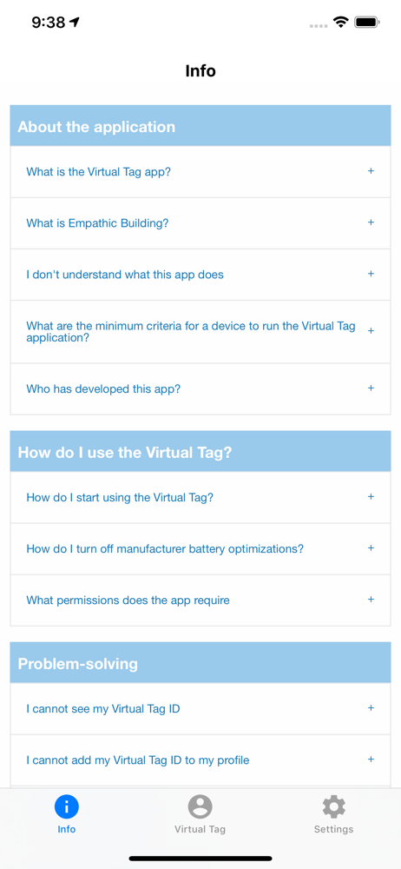Expand plus icon for minimum criteria question
The width and height of the screenshot is (401, 869).
coord(371,331)
